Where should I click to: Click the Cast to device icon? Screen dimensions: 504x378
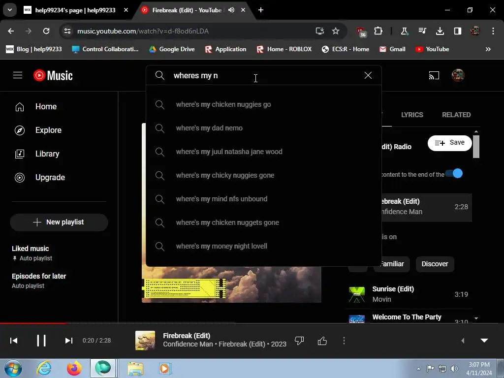pyautogui.click(x=434, y=75)
